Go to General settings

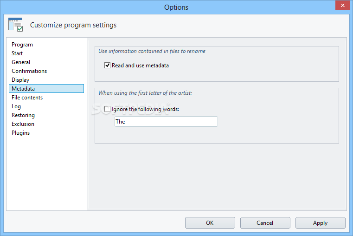(21, 62)
